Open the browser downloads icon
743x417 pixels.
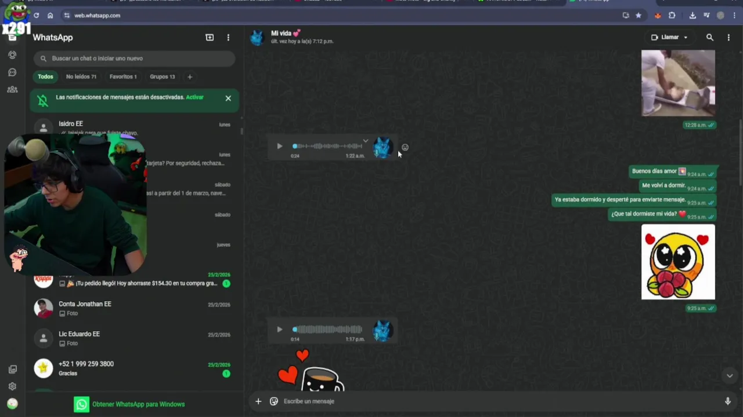click(692, 16)
